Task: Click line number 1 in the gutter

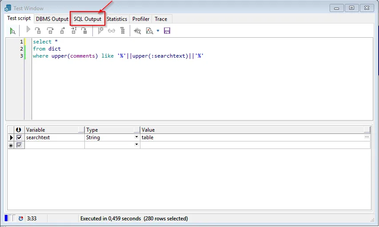Action: click(21, 42)
